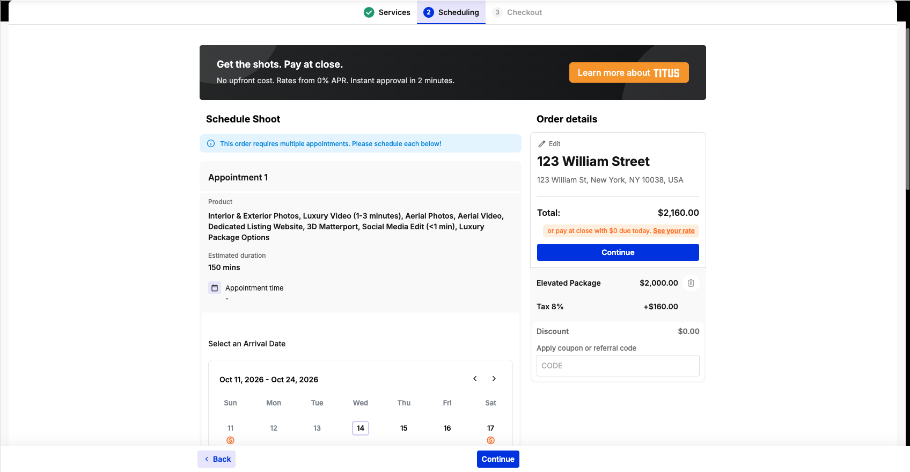910x472 pixels.
Task: Focus the coupon CODE input field
Action: pos(618,366)
